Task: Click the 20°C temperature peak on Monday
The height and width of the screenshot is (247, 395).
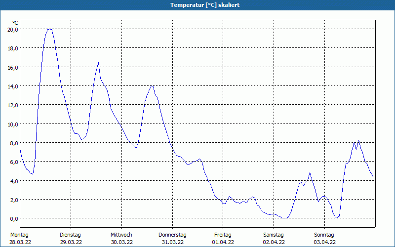Action: coord(49,29)
